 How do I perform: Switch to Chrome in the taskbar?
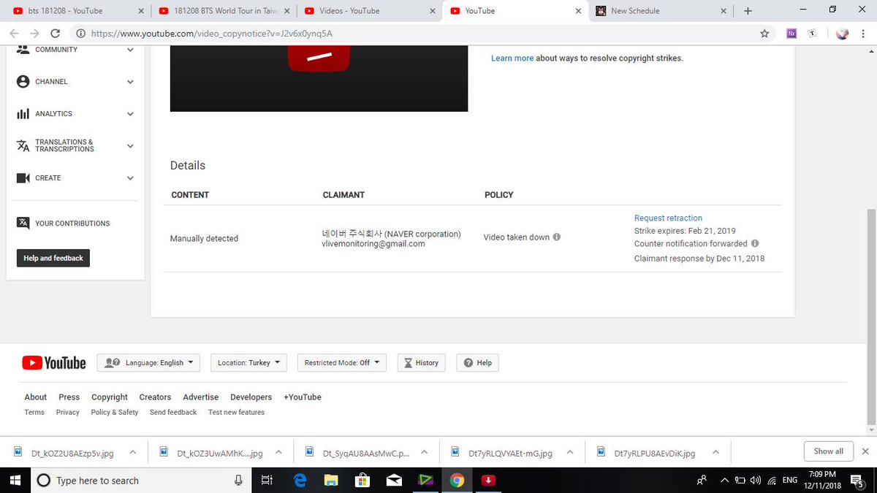coord(457,480)
